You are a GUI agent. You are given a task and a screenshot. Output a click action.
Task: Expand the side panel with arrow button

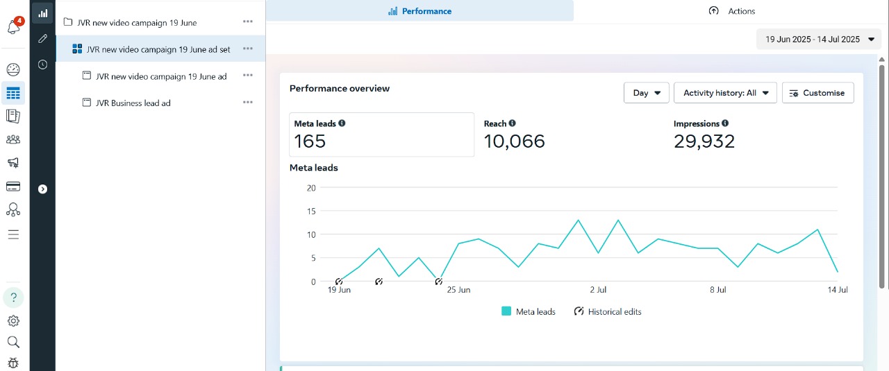42,189
